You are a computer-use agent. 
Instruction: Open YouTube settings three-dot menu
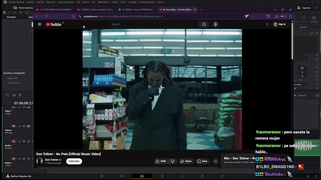pyautogui.click(x=267, y=24)
